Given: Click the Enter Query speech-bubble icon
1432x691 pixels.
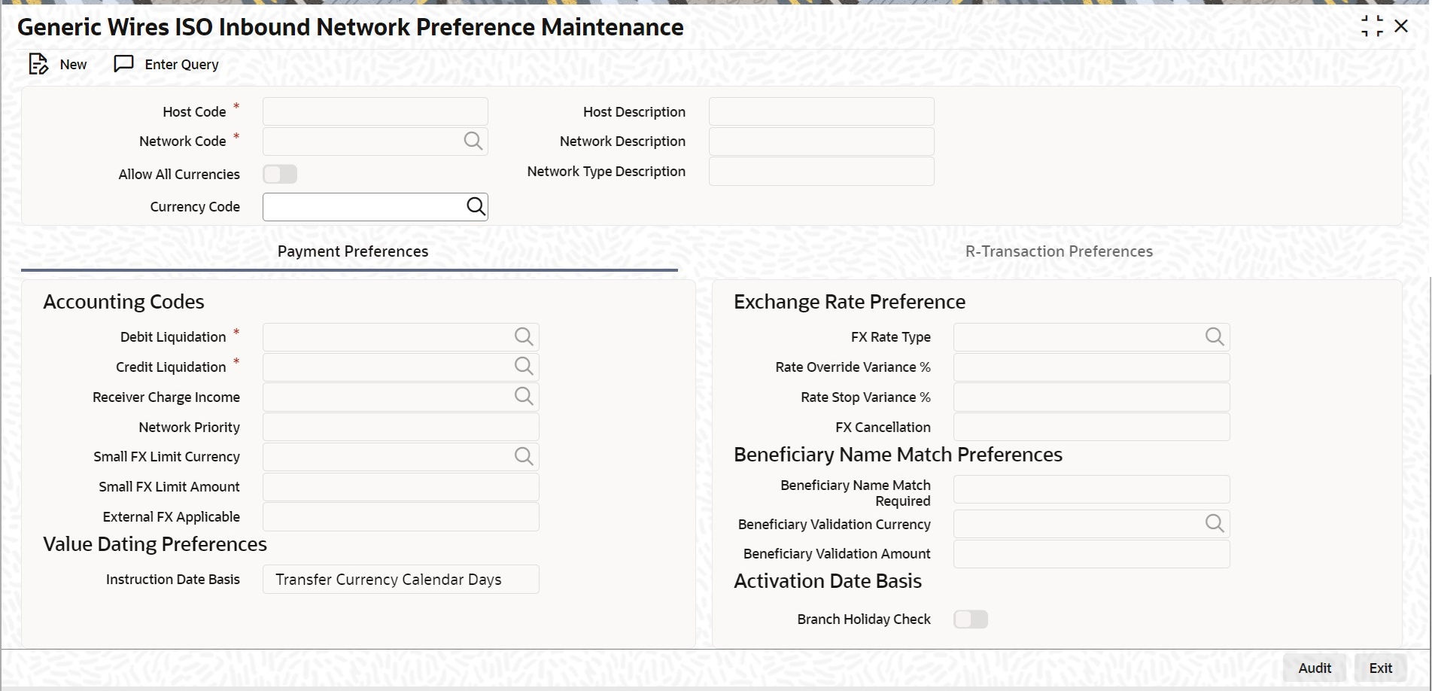Looking at the screenshot, I should point(123,64).
